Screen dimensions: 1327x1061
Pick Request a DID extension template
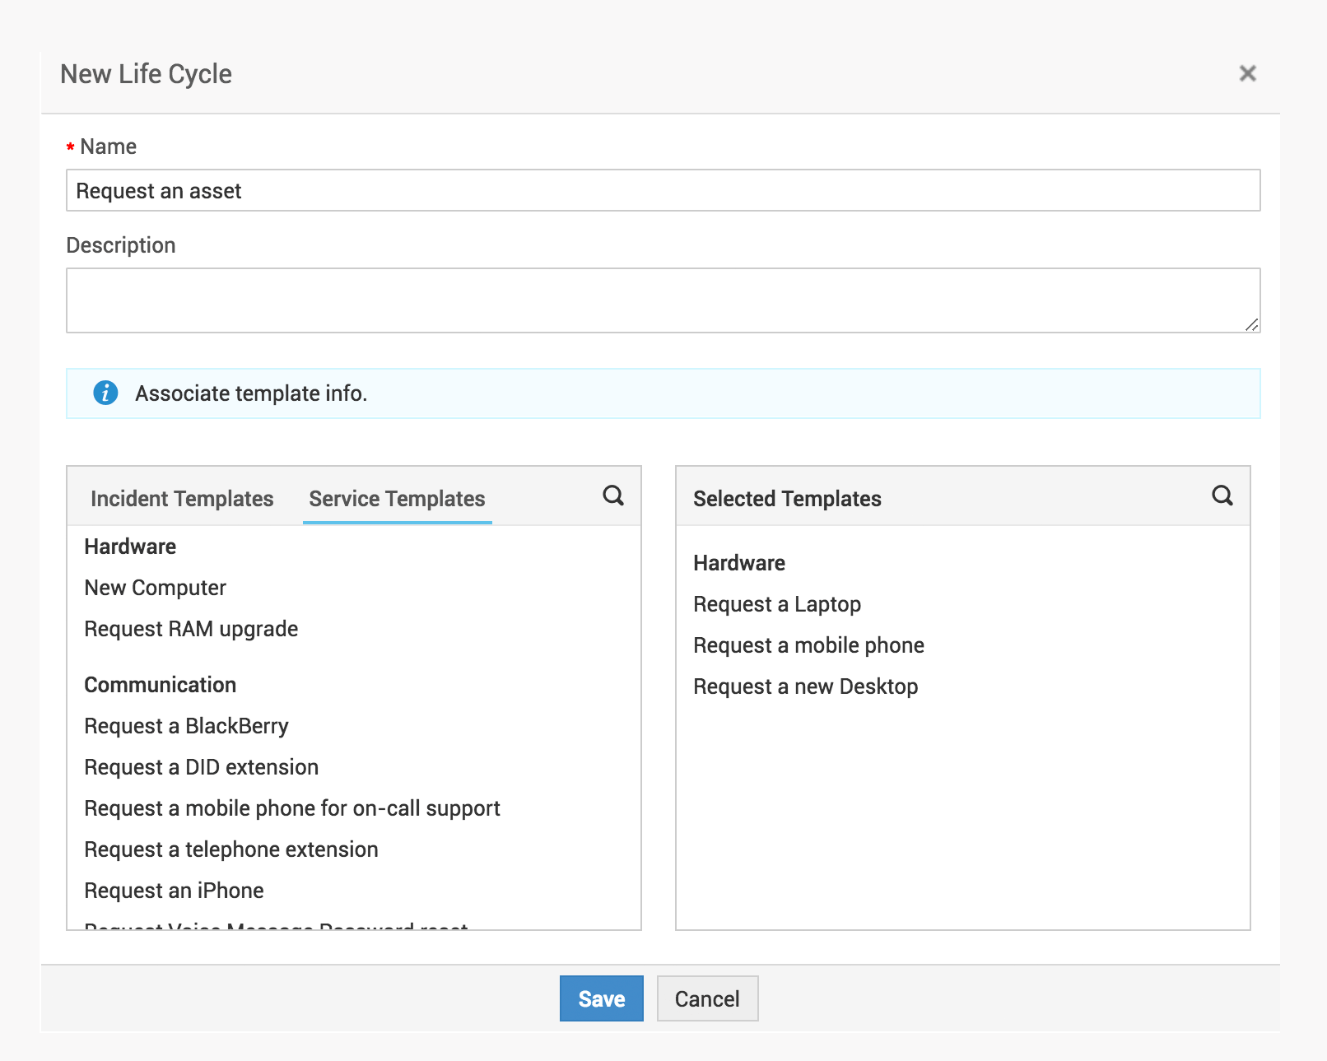point(202,767)
